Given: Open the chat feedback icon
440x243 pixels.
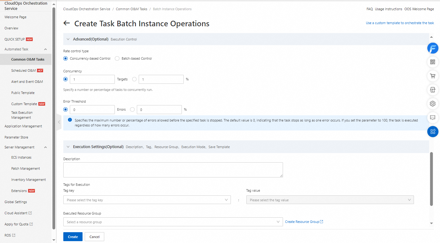Looking at the screenshot, I should (433, 117).
